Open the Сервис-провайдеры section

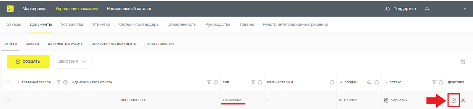[x=139, y=24]
